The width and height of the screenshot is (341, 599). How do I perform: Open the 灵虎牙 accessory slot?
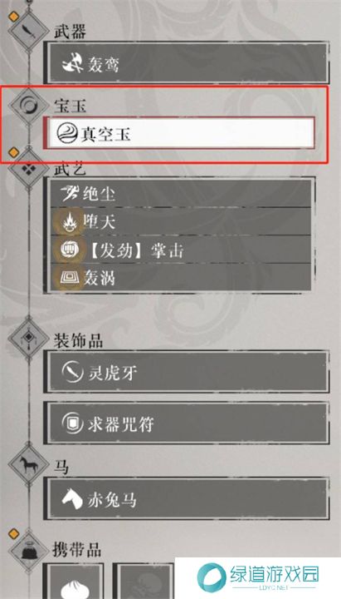(x=187, y=373)
